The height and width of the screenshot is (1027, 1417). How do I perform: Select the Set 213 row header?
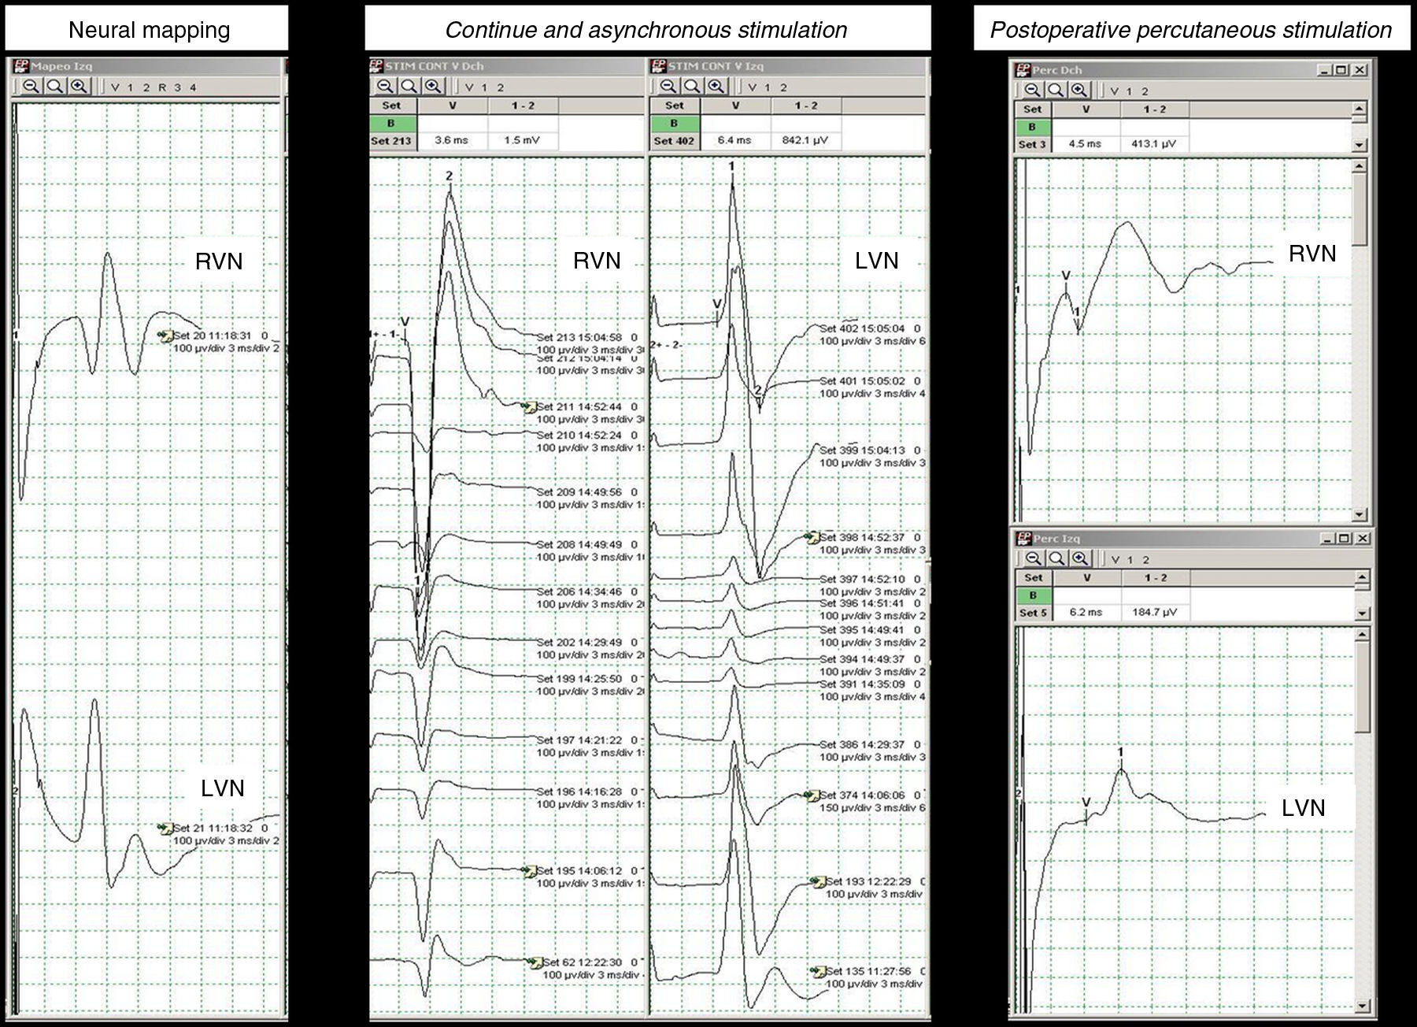click(391, 141)
